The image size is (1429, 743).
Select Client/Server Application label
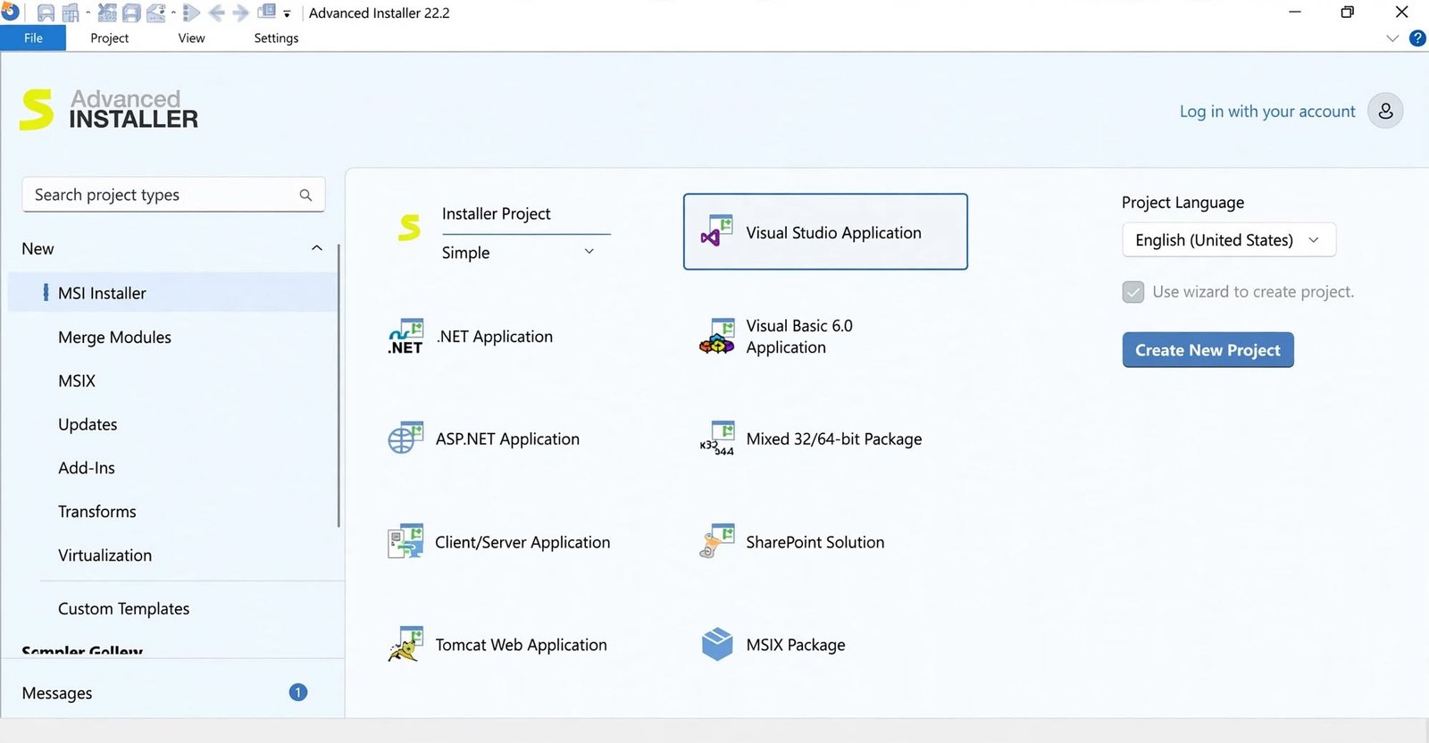point(522,543)
